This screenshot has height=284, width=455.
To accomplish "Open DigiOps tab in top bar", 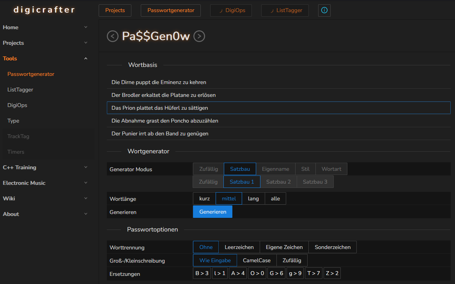I will pyautogui.click(x=231, y=11).
